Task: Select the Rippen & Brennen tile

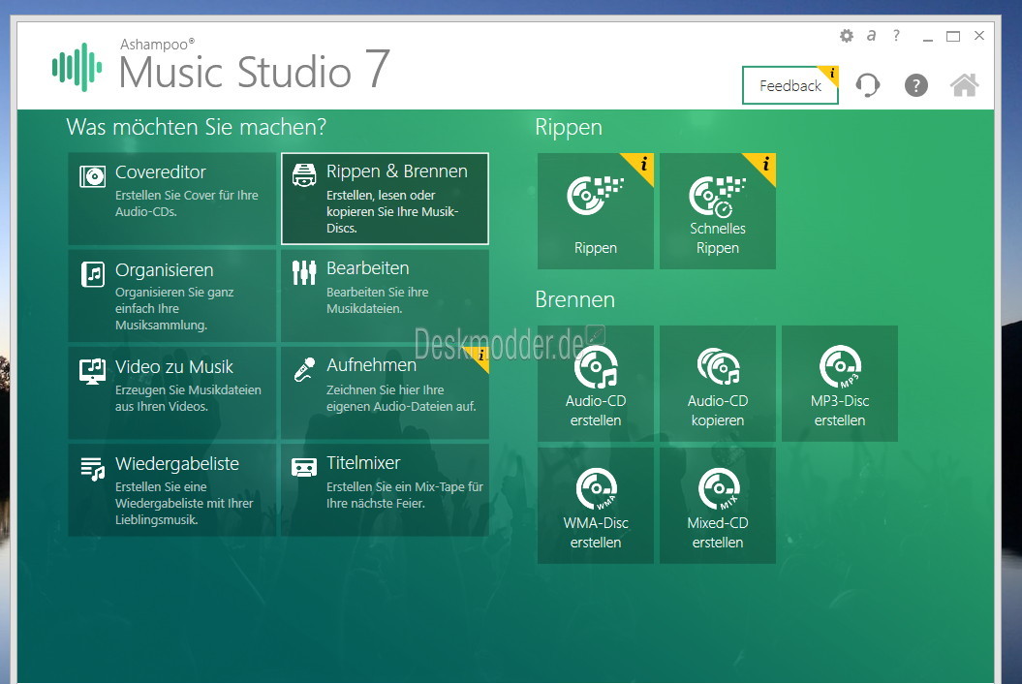Action: [x=385, y=199]
